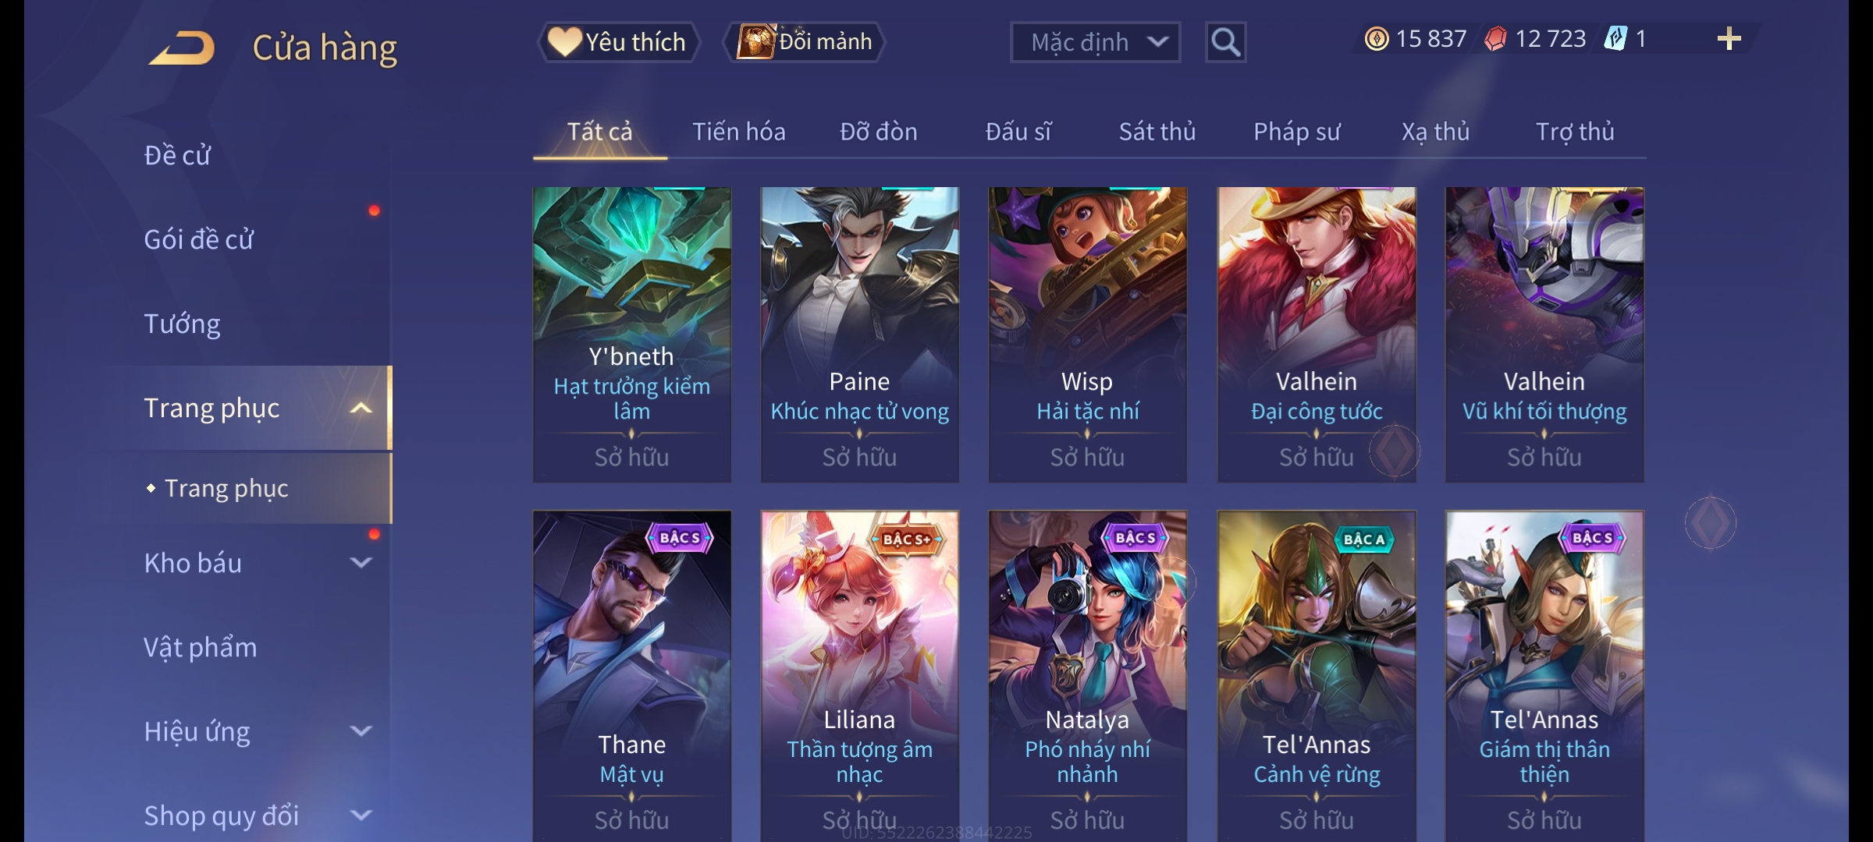This screenshot has height=842, width=1873.
Task: Select Liliana Thần tượng âm nhạc skin
Action: point(859,676)
